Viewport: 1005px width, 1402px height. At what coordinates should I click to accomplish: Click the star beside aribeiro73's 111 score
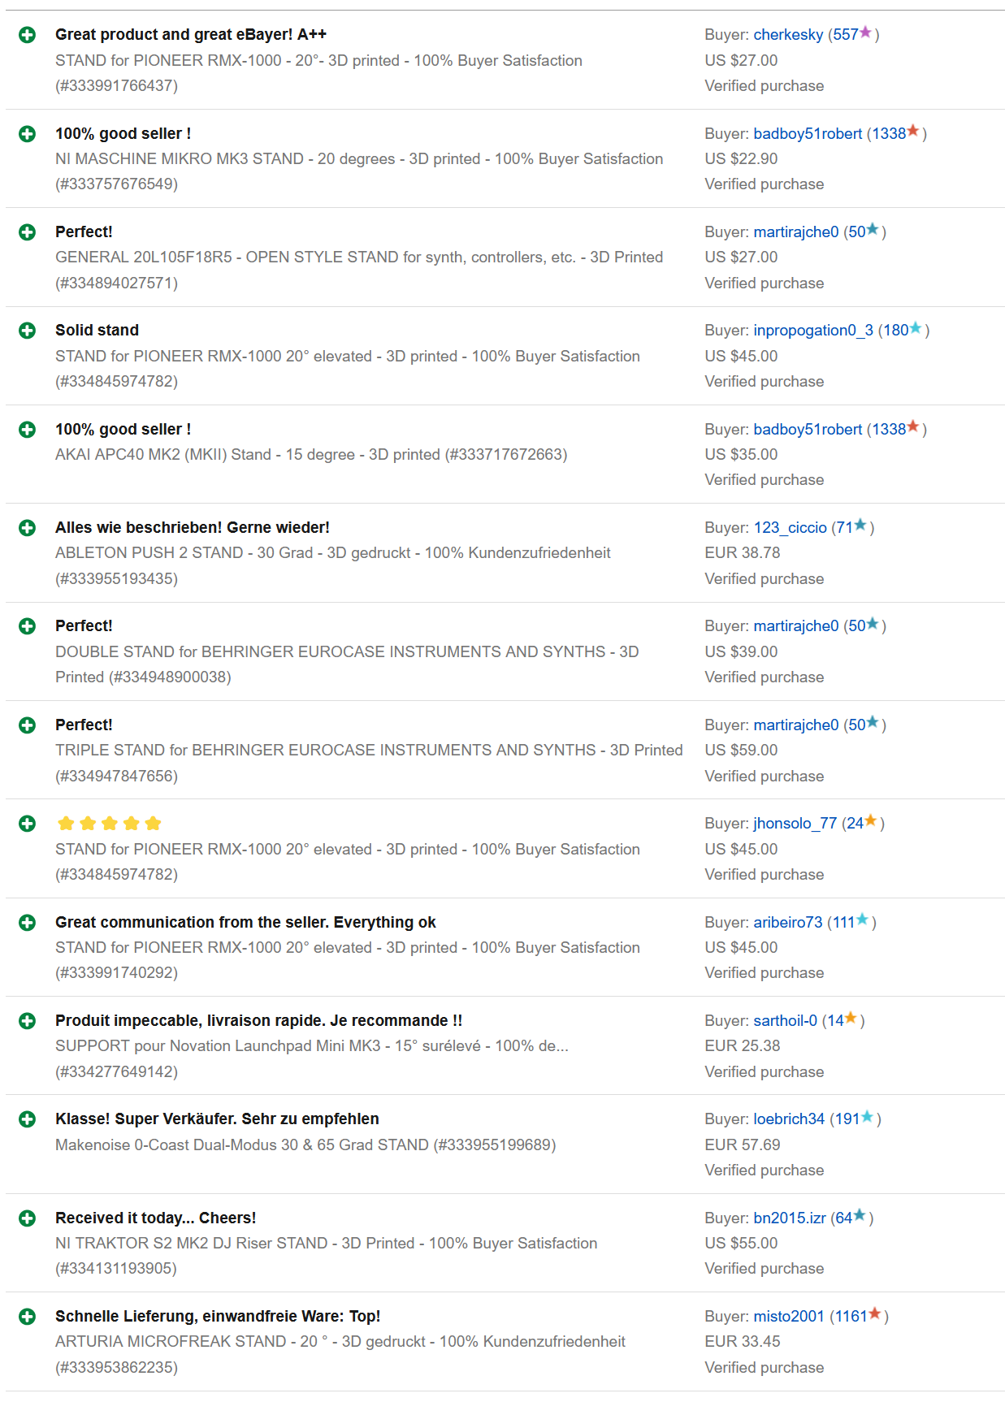point(863,920)
